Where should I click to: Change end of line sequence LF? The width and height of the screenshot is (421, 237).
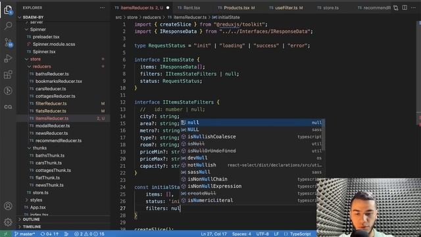276,234
